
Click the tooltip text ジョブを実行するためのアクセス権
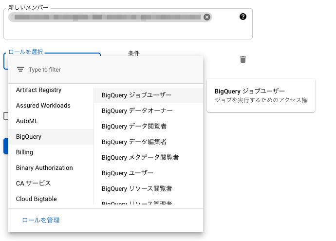pos(261,100)
